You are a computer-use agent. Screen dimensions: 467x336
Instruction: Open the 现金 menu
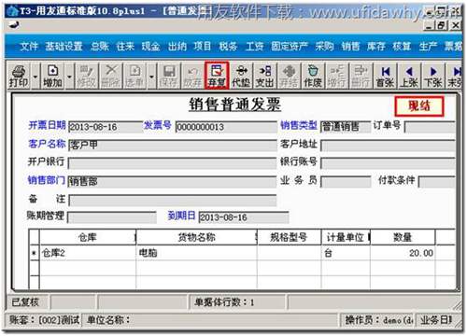coord(151,47)
